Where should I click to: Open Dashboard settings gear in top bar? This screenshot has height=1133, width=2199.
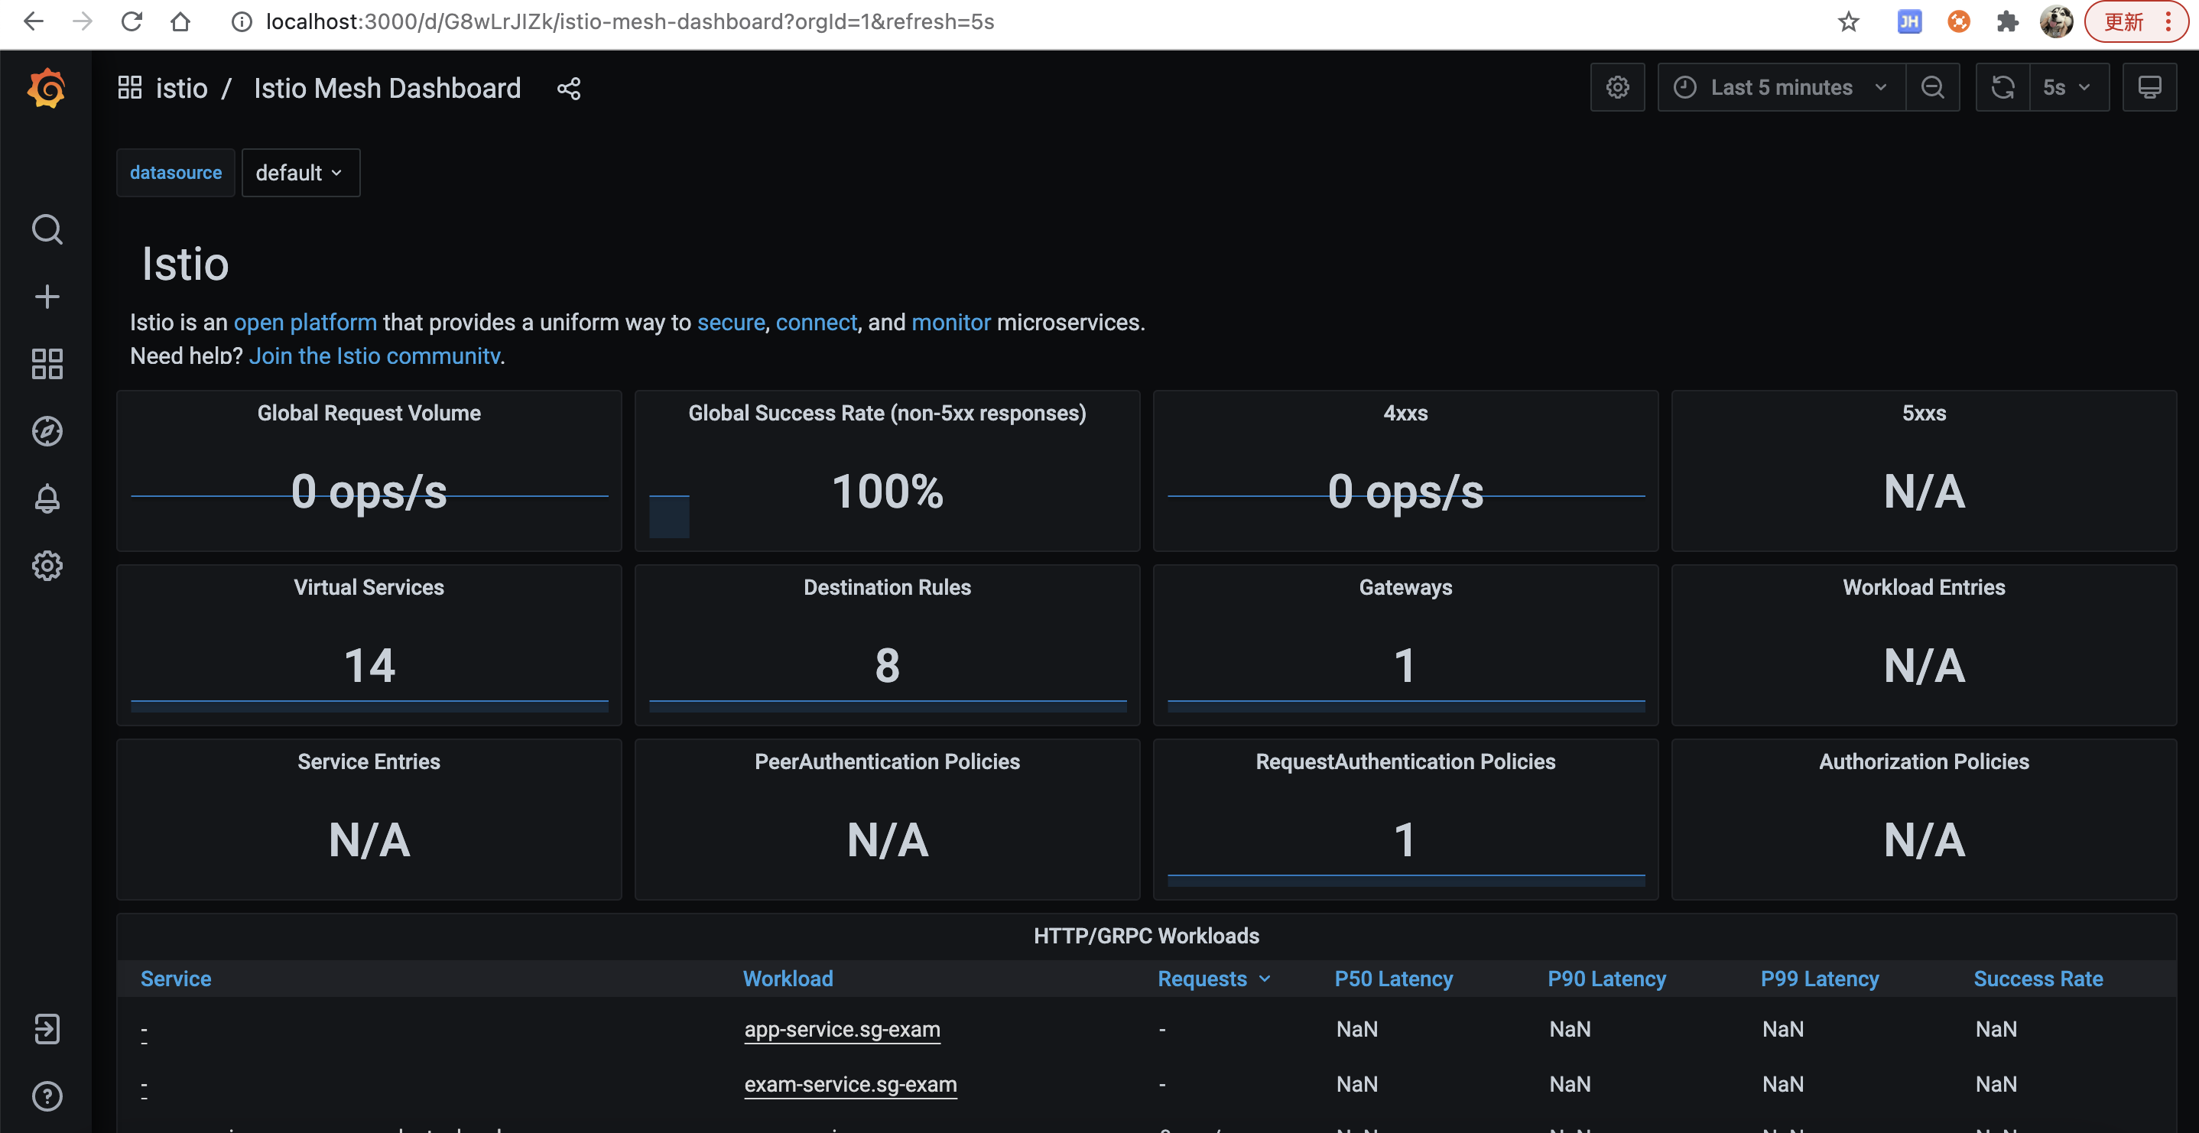[x=1618, y=87]
